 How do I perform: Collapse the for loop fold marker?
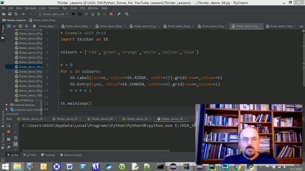pos(59,71)
